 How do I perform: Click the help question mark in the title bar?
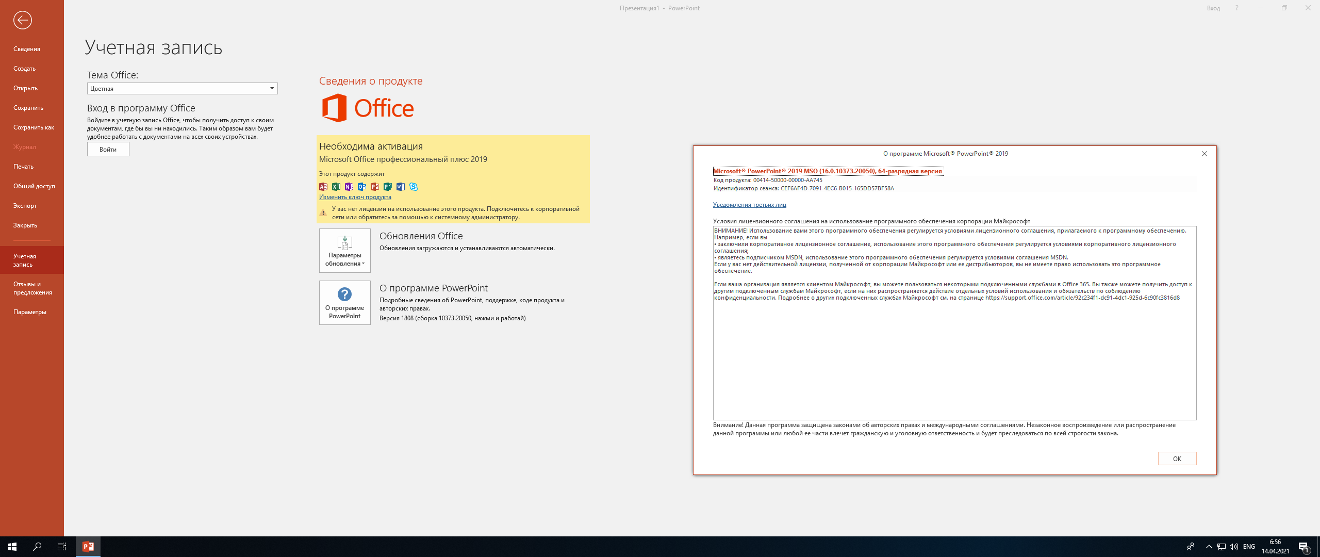click(x=1236, y=8)
